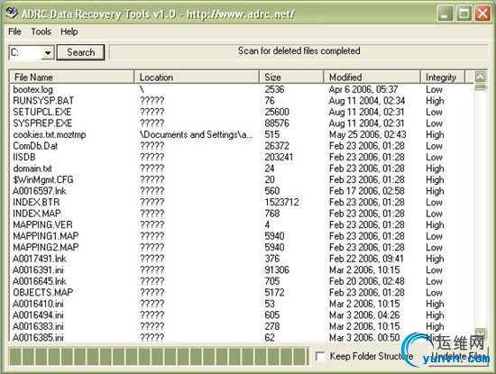Click size value 88576
The width and height of the screenshot is (496, 374).
277,123
